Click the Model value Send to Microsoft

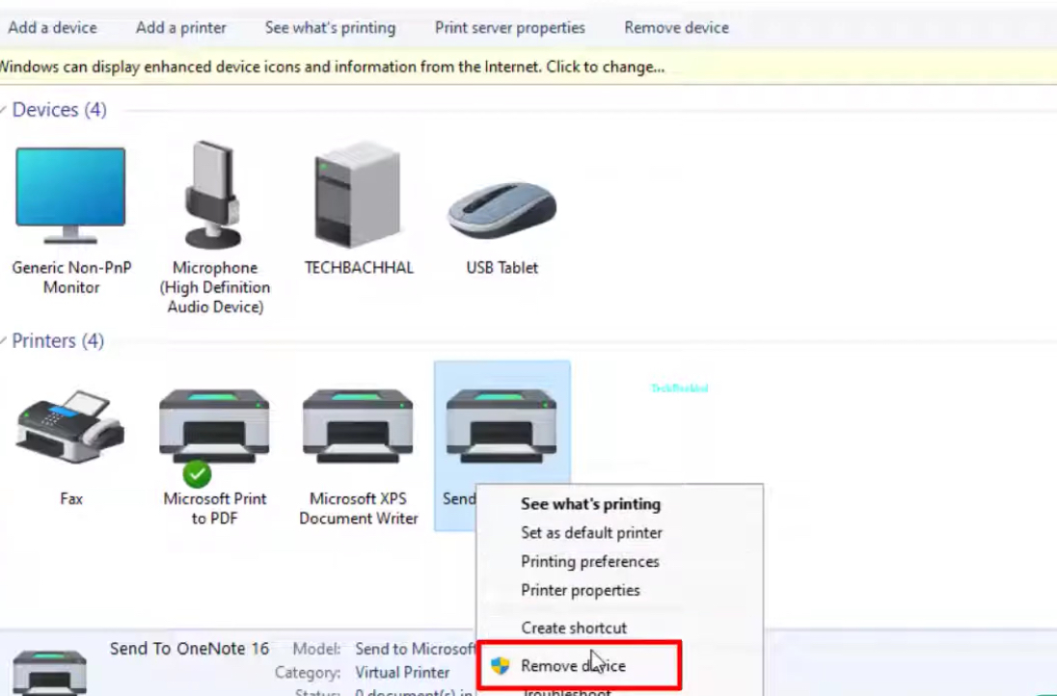[416, 649]
